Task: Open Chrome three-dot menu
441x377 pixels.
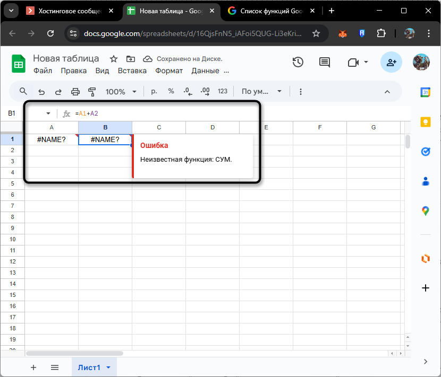Action: coord(429,34)
